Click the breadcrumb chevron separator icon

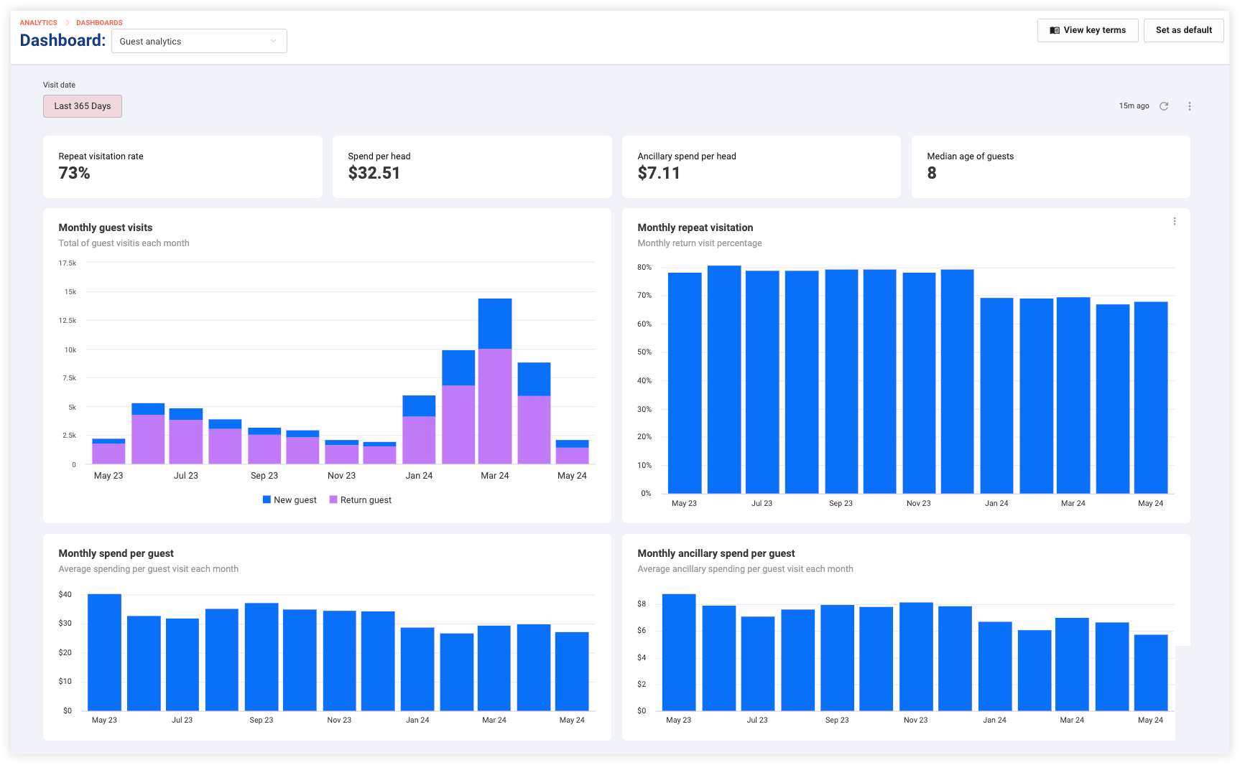[x=67, y=23]
